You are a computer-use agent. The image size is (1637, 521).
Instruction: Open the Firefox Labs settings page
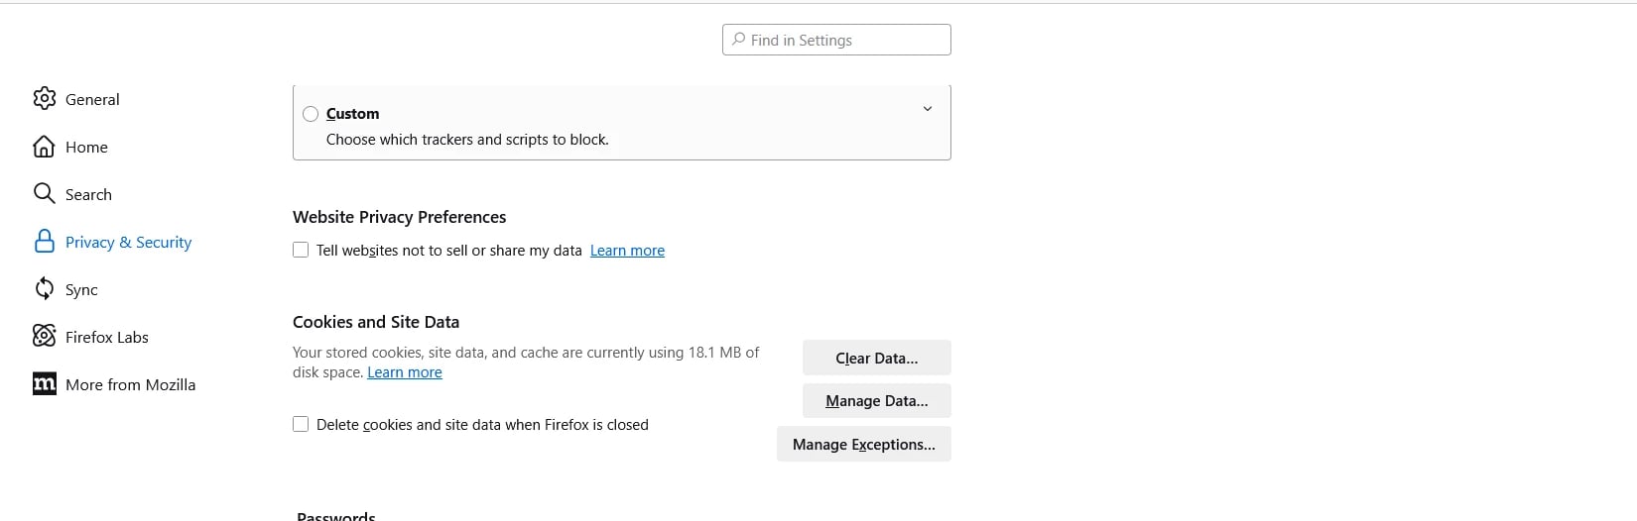click(x=106, y=337)
